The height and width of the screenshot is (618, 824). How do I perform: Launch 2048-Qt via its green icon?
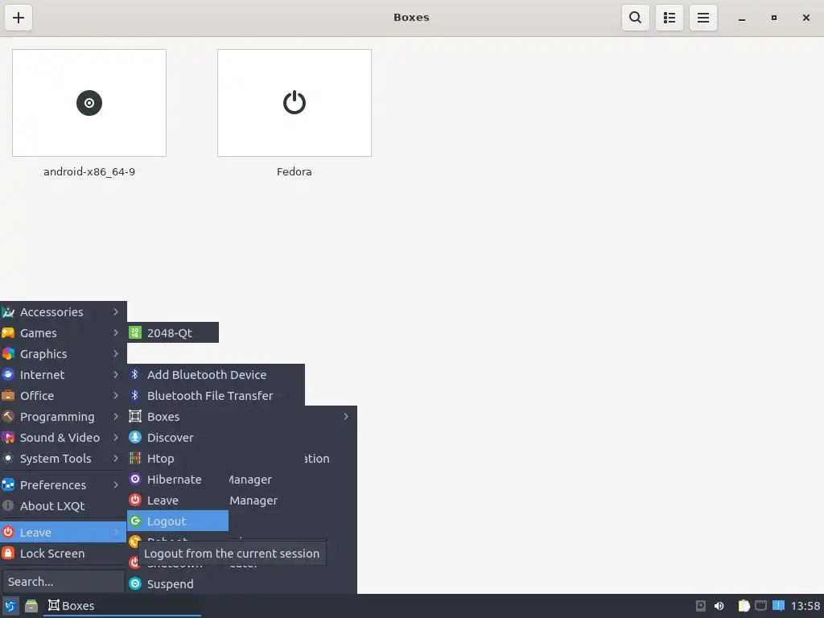135,332
